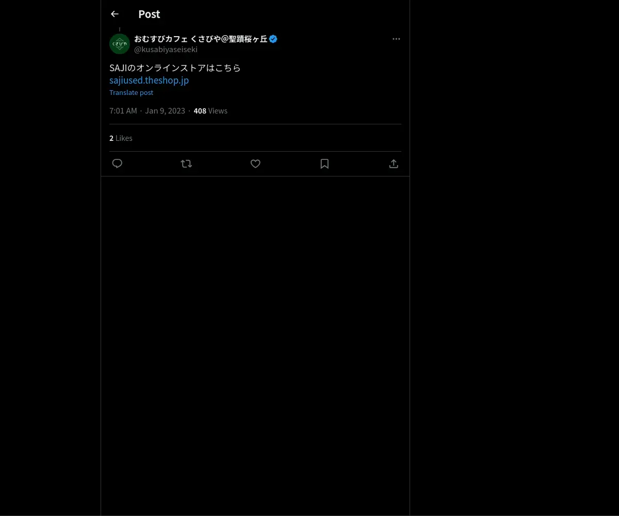Open the green くさびや profile avatar
This screenshot has height=516, width=619.
pyautogui.click(x=120, y=44)
